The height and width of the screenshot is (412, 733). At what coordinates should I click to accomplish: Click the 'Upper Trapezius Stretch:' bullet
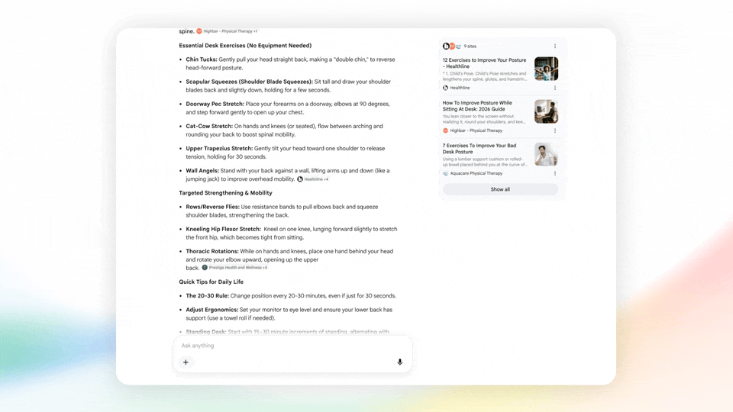click(219, 149)
